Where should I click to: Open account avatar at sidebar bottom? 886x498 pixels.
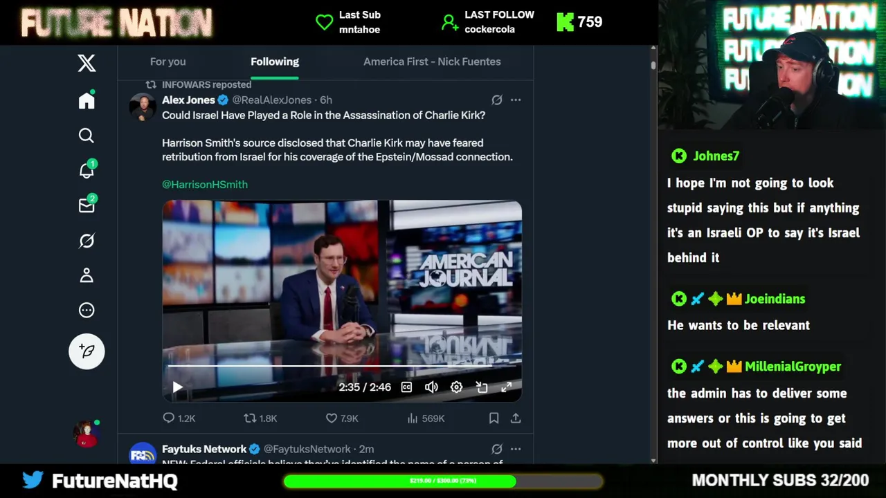click(87, 434)
